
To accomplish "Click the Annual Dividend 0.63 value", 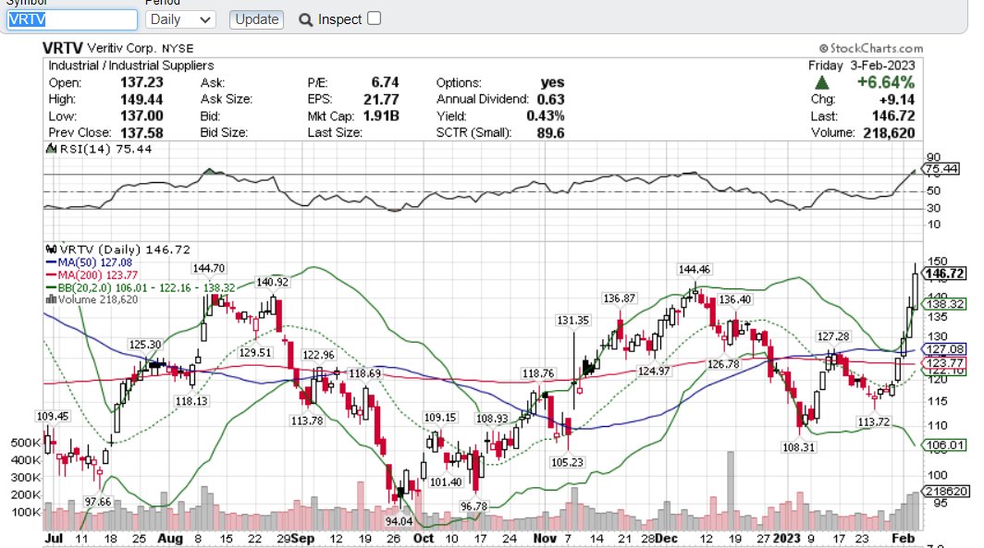I will click(x=550, y=100).
